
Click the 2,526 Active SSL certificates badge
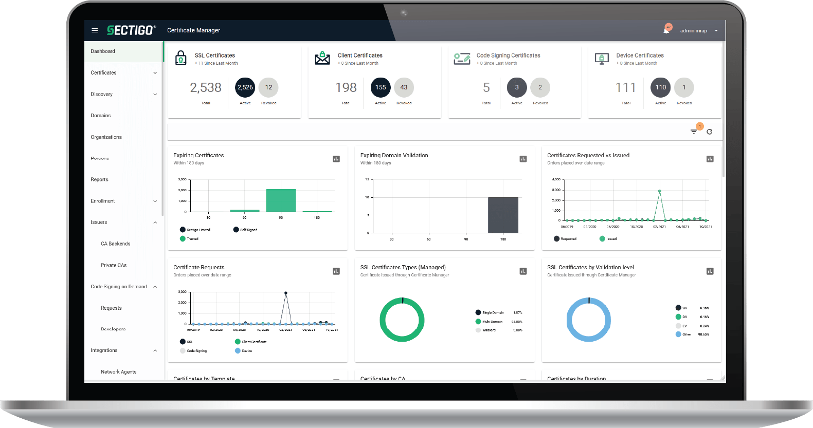(x=245, y=87)
